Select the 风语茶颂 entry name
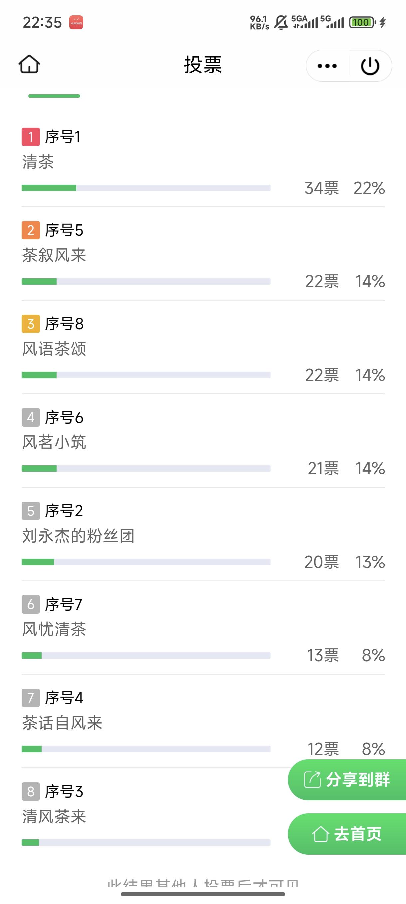Image resolution: width=406 pixels, height=904 pixels. 54,349
